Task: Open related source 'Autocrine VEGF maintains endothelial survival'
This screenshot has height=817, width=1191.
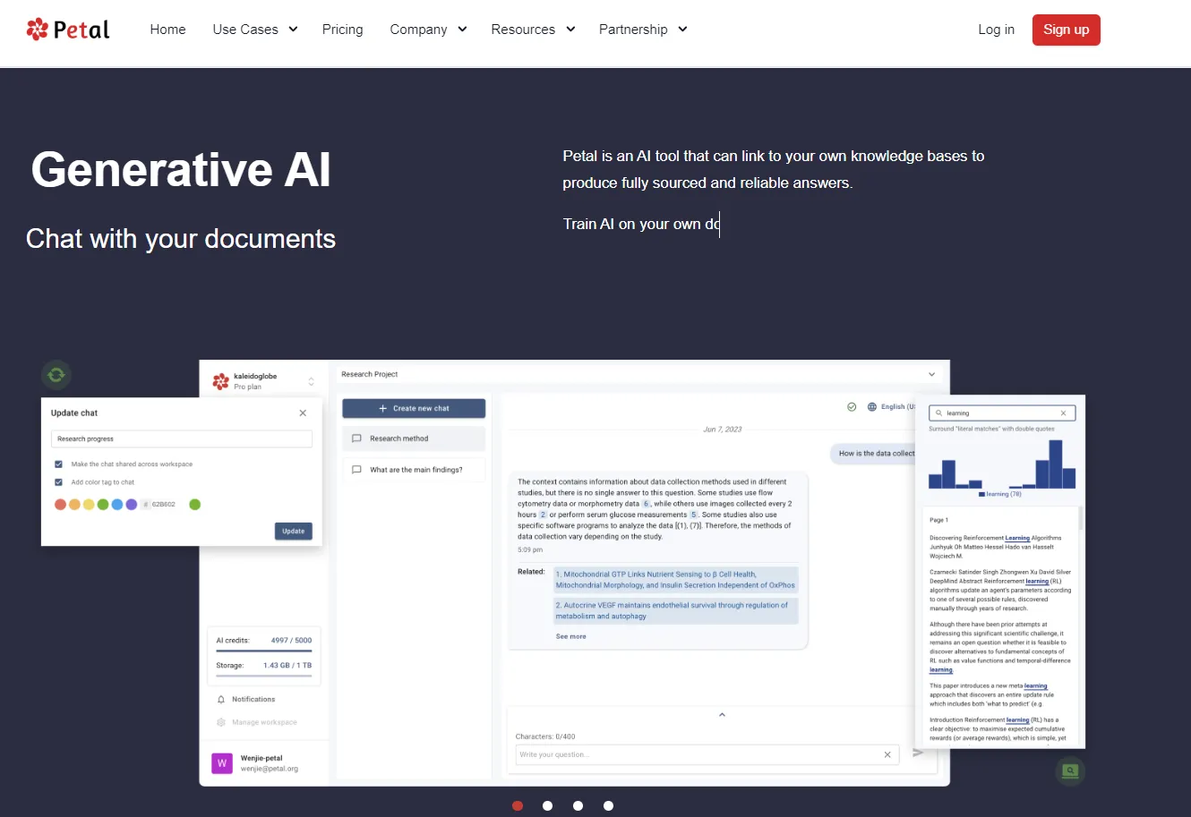Action: pyautogui.click(x=675, y=610)
